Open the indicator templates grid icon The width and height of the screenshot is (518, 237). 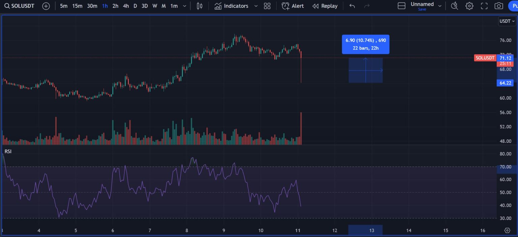267,6
